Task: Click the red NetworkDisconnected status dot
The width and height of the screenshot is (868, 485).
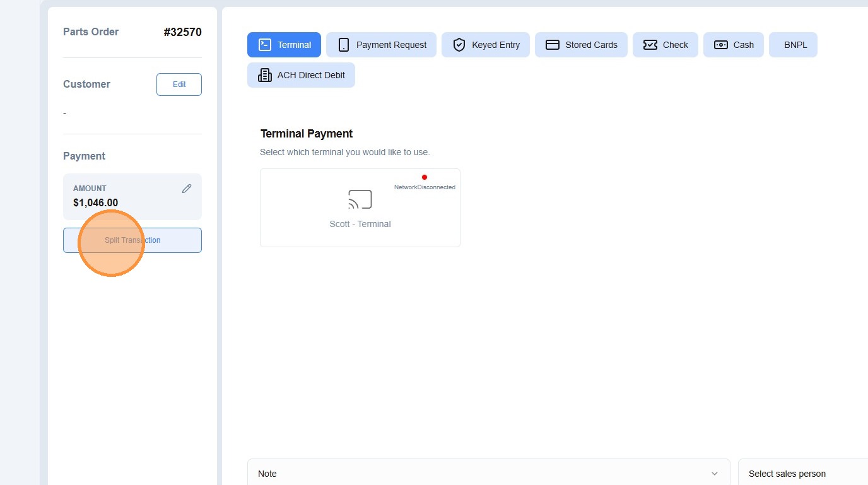Action: coord(425,177)
